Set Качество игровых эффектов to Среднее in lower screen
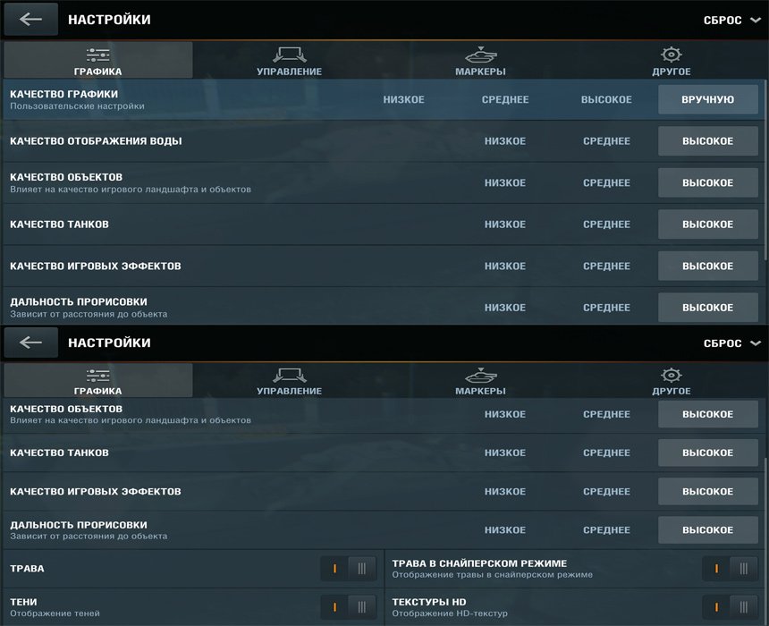The image size is (769, 626). tap(606, 492)
